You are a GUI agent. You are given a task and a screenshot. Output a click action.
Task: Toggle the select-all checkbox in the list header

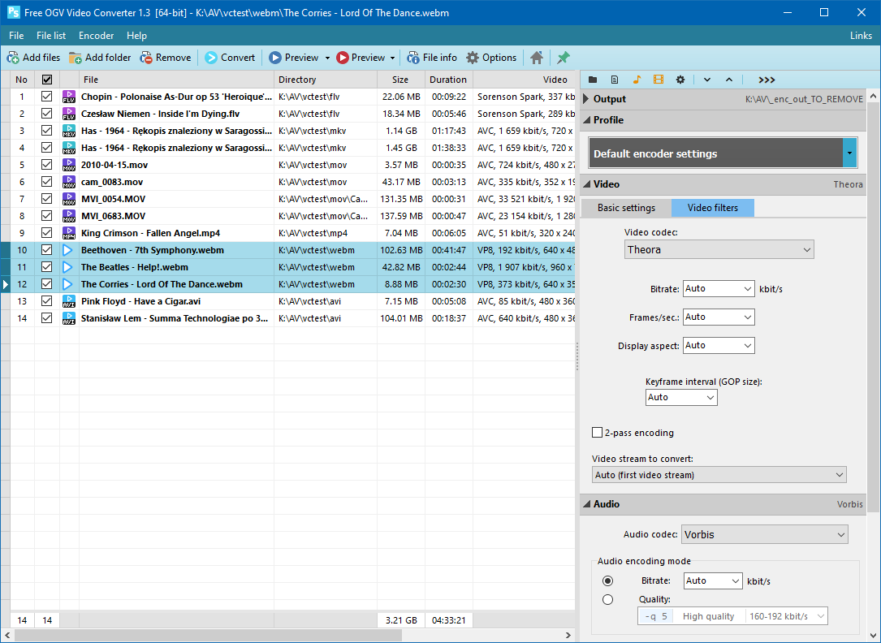47,80
